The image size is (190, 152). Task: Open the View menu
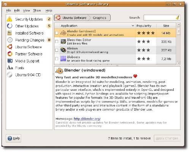click(26, 11)
